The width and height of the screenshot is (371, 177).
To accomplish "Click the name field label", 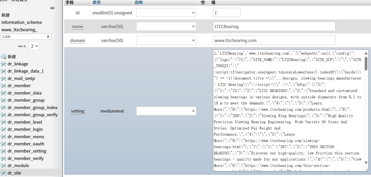I will point(78,26).
